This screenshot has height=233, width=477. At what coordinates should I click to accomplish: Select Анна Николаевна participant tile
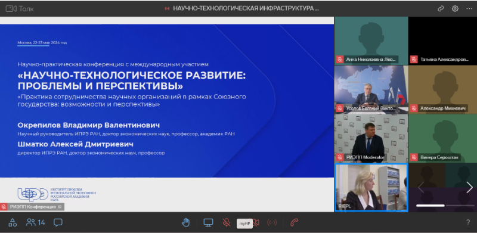point(371,41)
